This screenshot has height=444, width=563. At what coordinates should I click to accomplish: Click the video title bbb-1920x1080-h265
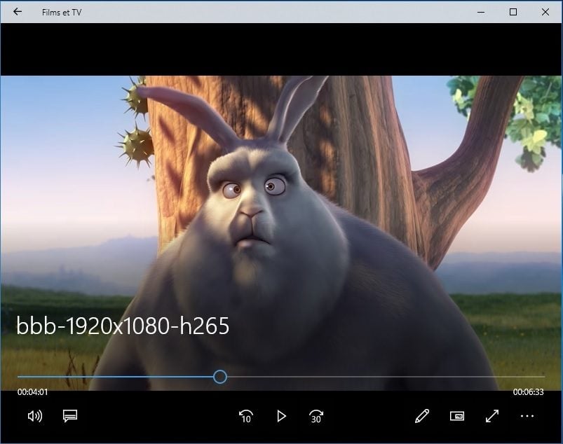(123, 326)
